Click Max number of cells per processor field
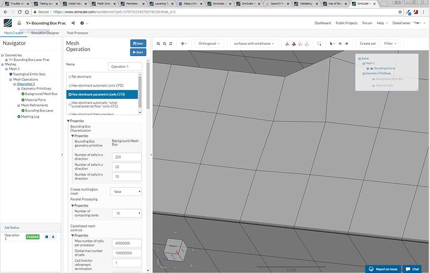430x273 pixels. click(x=127, y=243)
